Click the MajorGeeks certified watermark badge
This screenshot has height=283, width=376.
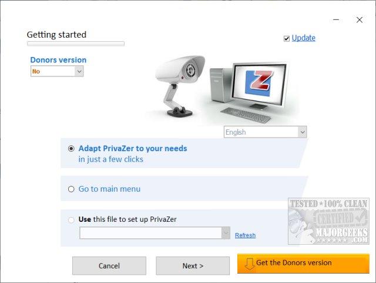pos(328,221)
